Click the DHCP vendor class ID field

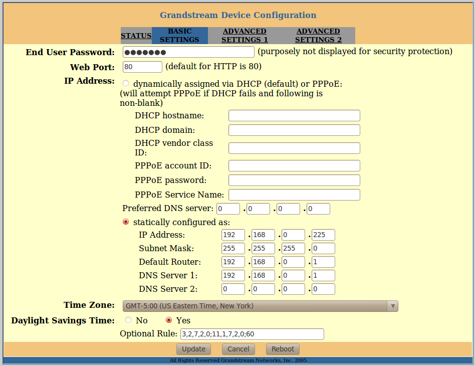point(294,148)
